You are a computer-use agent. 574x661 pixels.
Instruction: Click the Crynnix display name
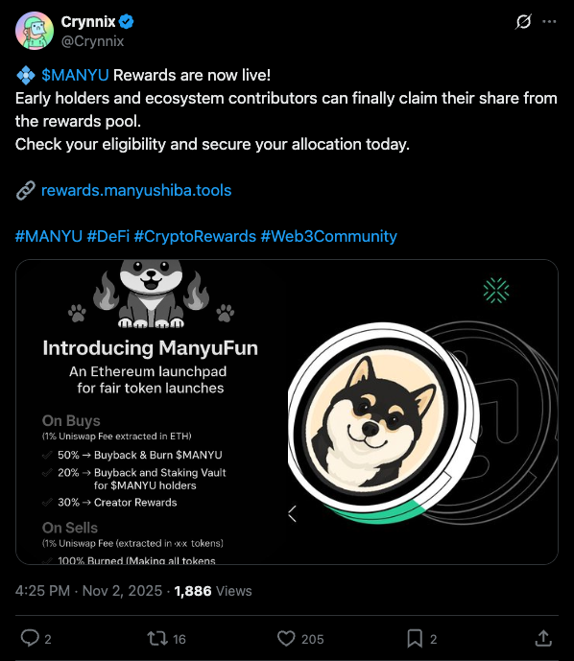(88, 21)
